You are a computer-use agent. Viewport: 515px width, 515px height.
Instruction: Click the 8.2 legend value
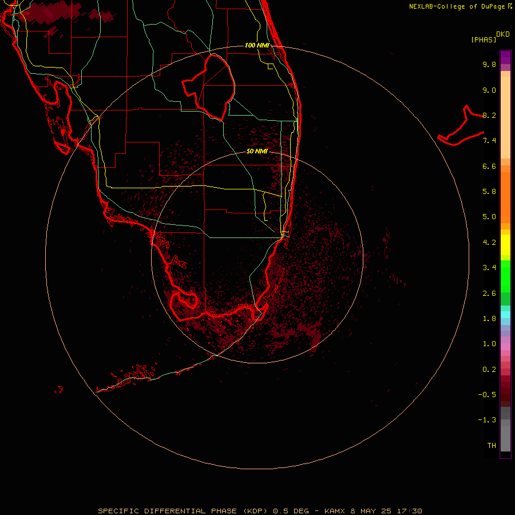point(489,115)
